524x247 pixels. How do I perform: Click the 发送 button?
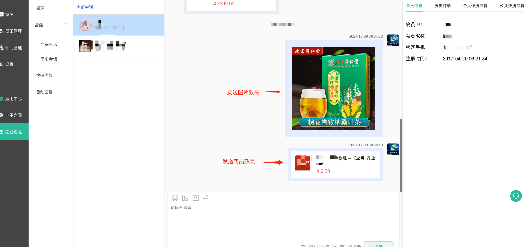(378, 245)
